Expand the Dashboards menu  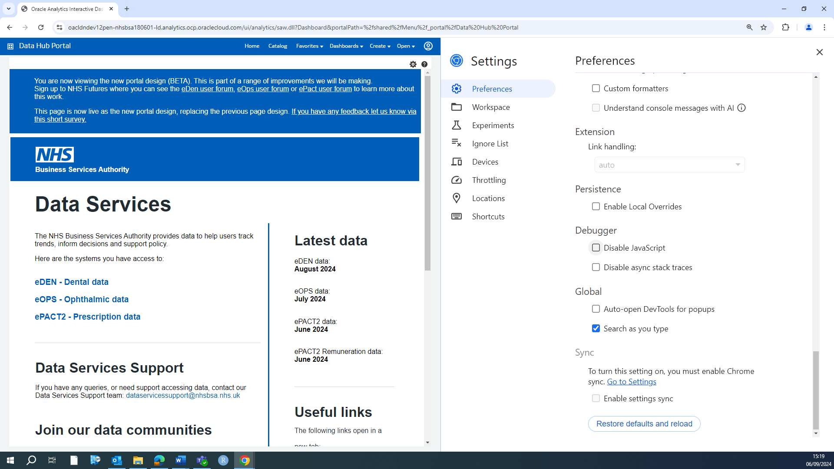[x=346, y=46]
